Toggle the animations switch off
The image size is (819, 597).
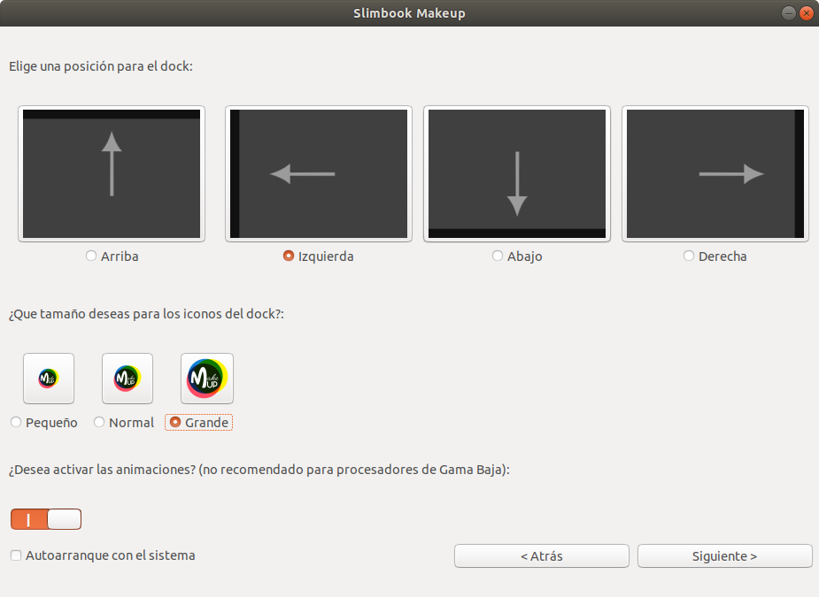[x=46, y=519]
